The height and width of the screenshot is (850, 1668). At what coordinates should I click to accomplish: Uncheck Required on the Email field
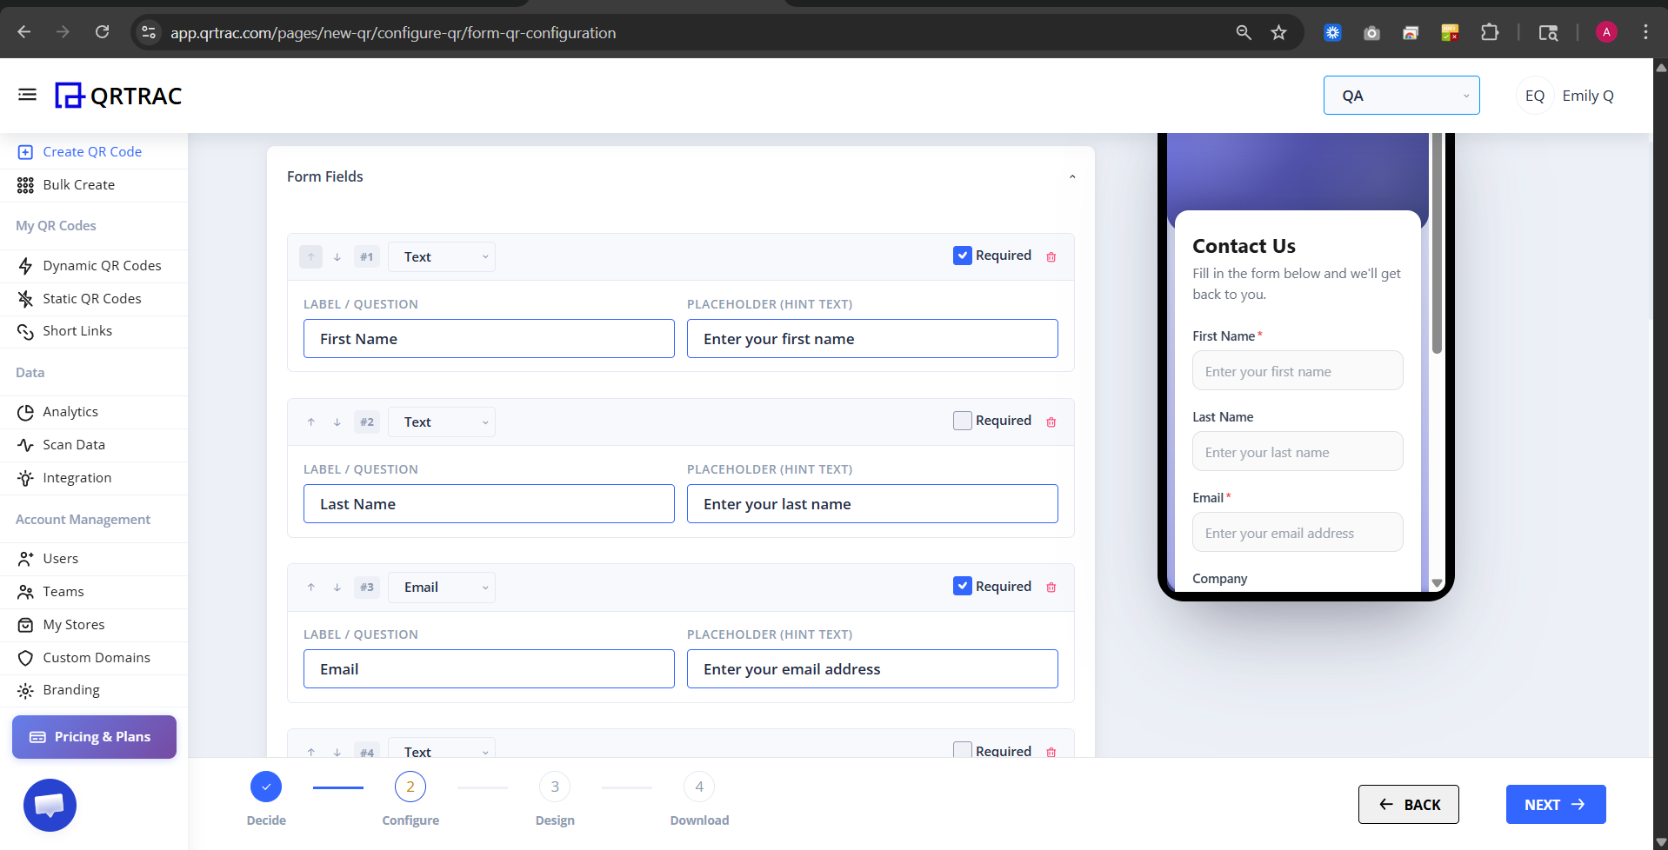tap(962, 586)
